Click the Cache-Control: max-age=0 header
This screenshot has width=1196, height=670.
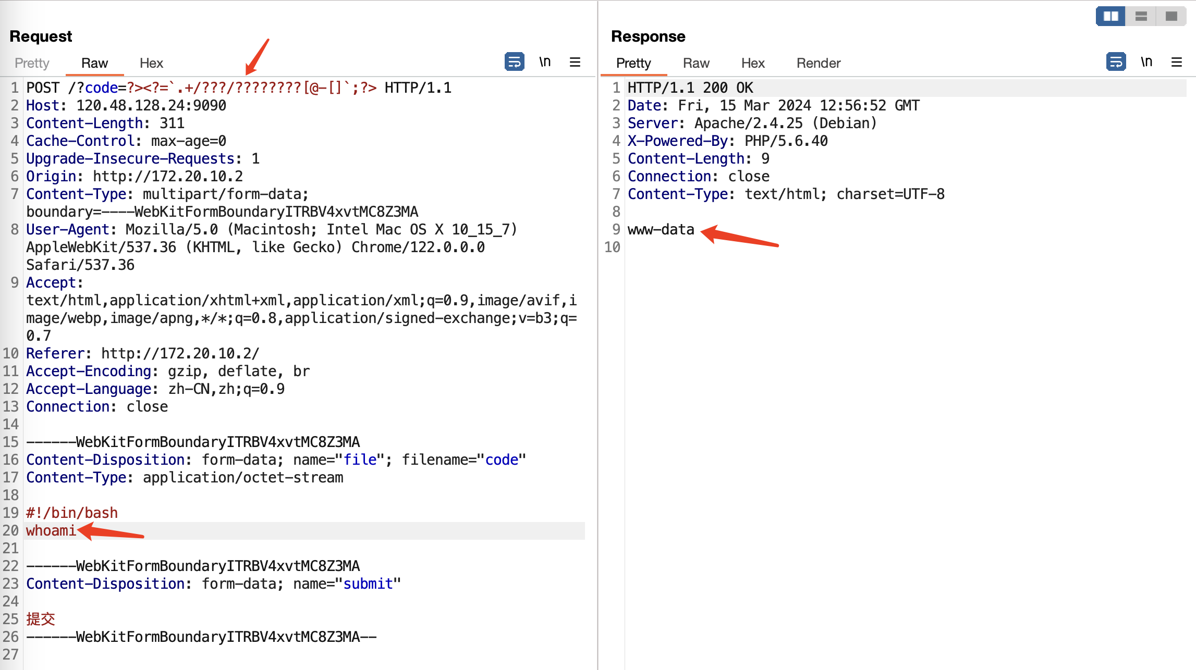point(126,141)
